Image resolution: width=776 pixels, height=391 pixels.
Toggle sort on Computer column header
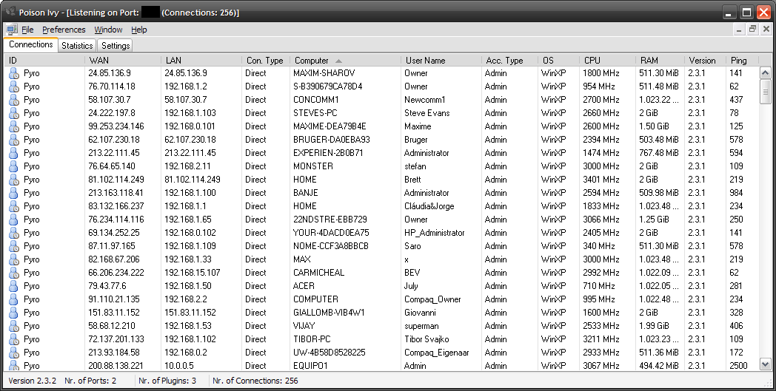point(346,61)
